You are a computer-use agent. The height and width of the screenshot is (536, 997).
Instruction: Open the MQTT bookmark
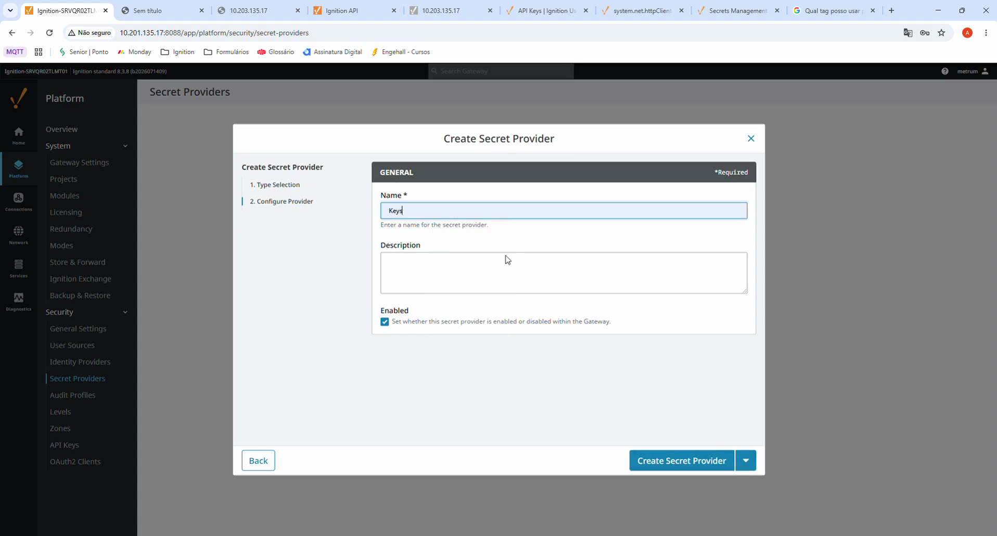15,52
